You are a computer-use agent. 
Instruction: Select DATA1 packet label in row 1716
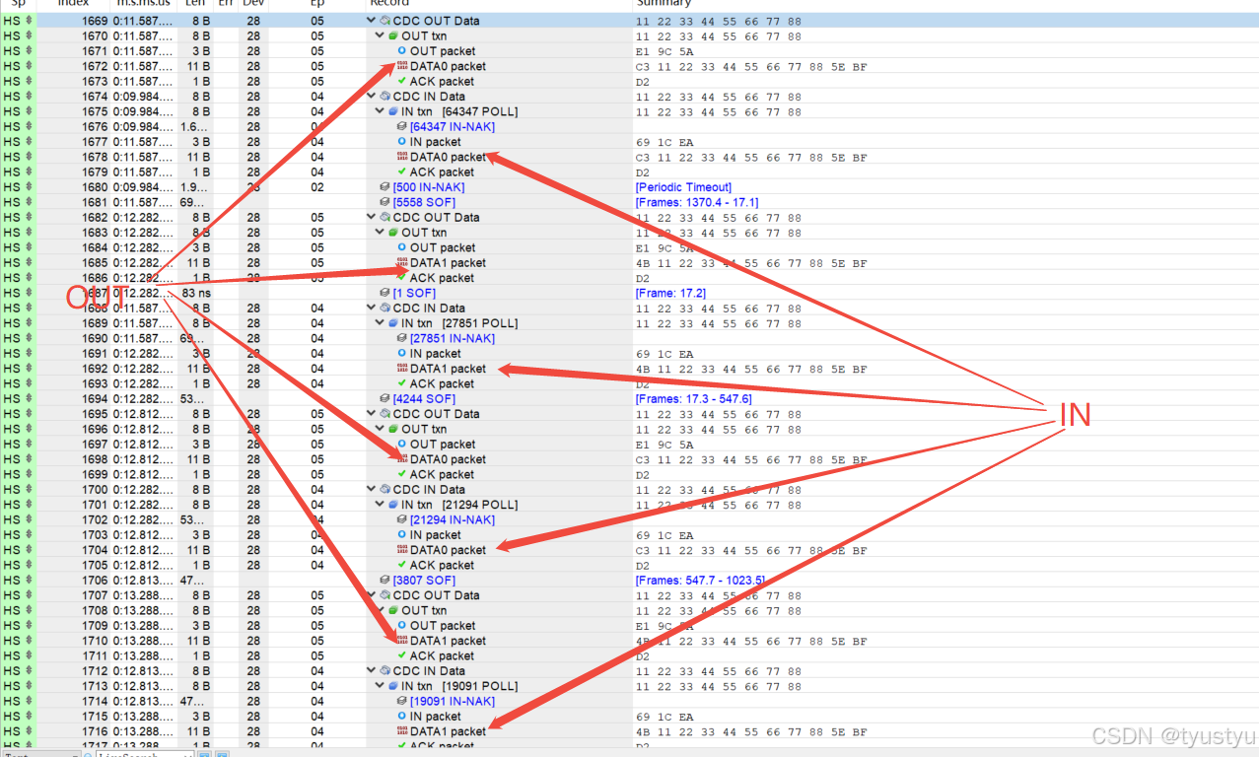(x=448, y=731)
